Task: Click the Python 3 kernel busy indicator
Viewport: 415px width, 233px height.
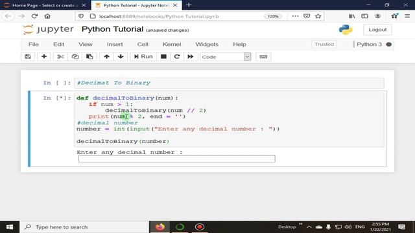Action: [x=389, y=45]
